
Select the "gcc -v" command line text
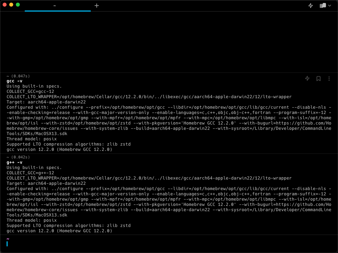[15, 81]
